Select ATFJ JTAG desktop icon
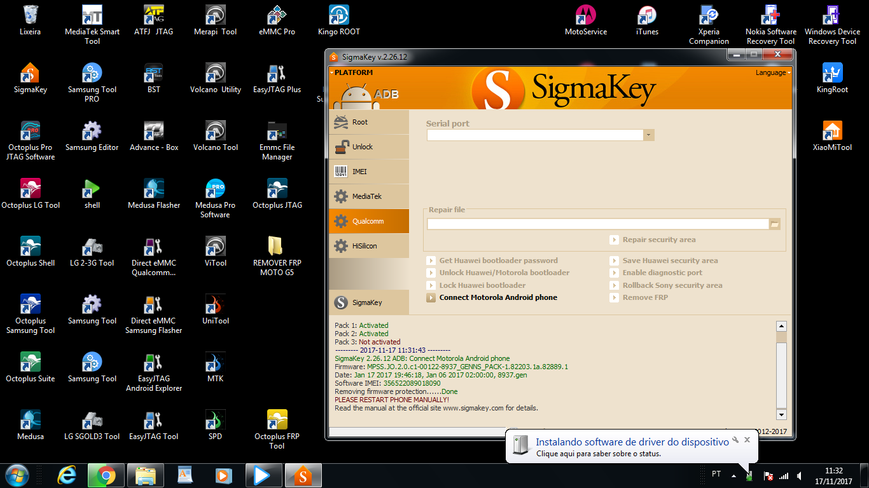 pos(154,20)
